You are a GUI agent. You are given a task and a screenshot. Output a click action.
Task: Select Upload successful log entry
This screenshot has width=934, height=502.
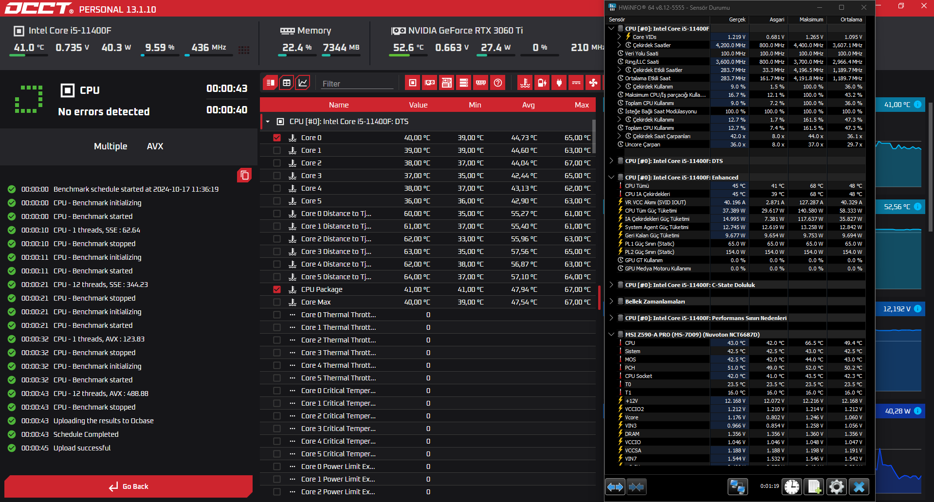82,448
